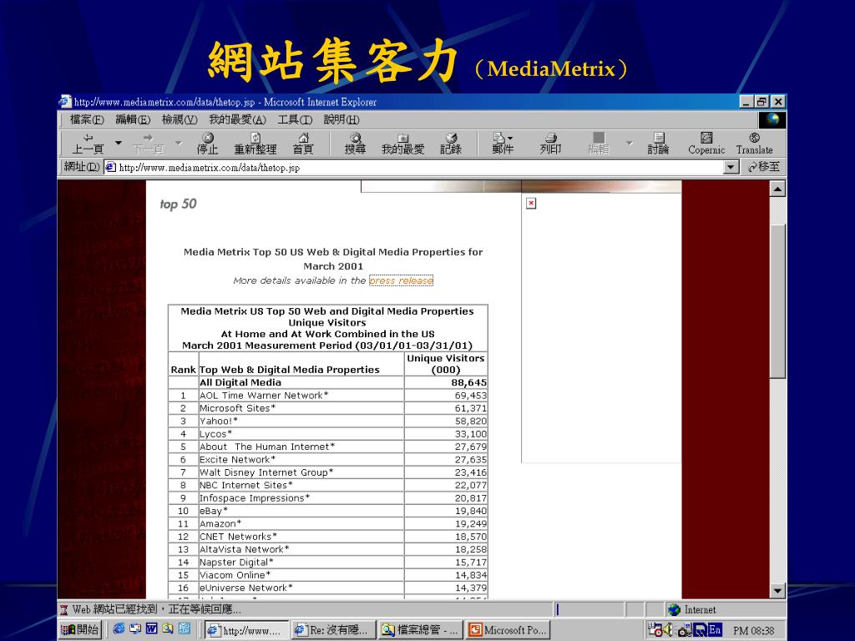The width and height of the screenshot is (855, 641).
Task: Print the page with 列印
Action: 550,144
